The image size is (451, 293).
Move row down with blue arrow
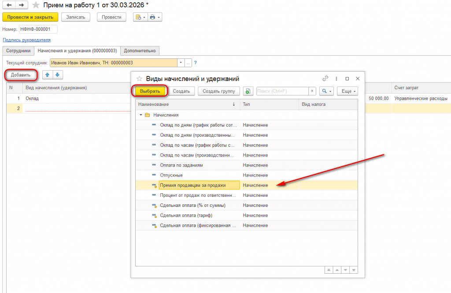point(58,75)
